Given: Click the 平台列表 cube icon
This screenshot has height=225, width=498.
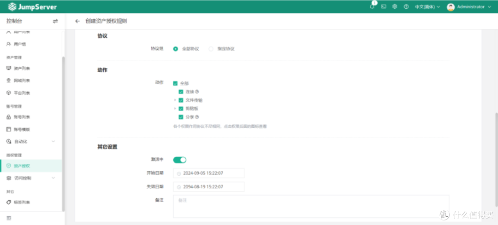Looking at the screenshot, I should [9, 93].
